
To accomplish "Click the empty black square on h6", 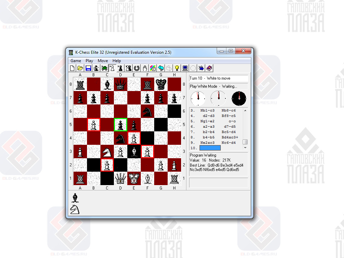I will pos(174,111).
